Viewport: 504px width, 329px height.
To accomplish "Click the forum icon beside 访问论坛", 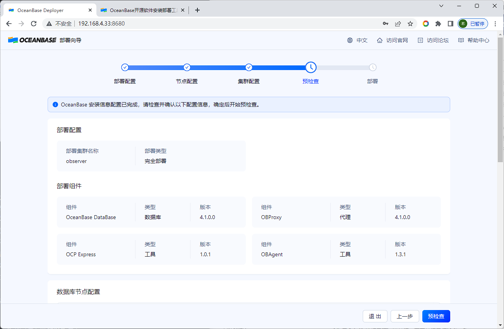I will point(420,40).
